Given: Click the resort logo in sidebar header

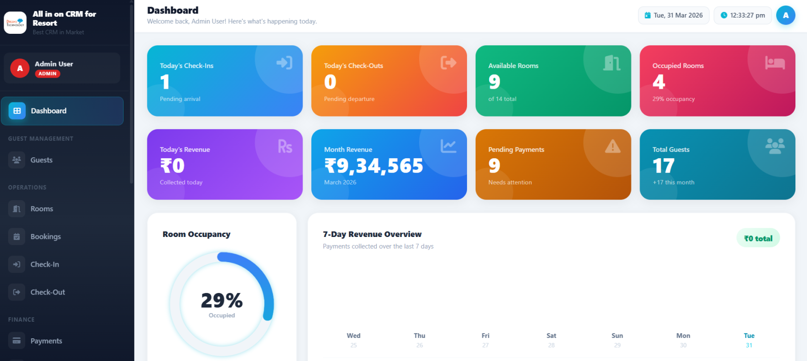Looking at the screenshot, I should pyautogui.click(x=15, y=23).
